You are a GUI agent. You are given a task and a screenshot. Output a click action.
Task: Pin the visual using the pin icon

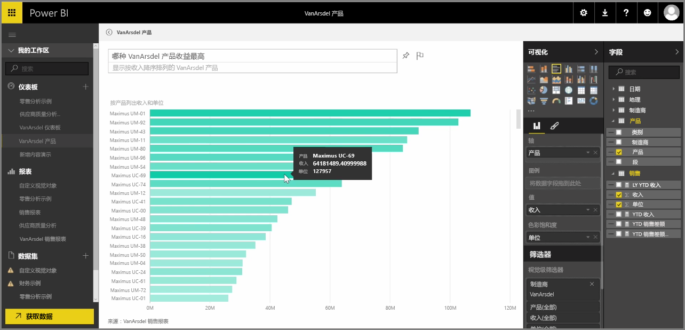[406, 56]
